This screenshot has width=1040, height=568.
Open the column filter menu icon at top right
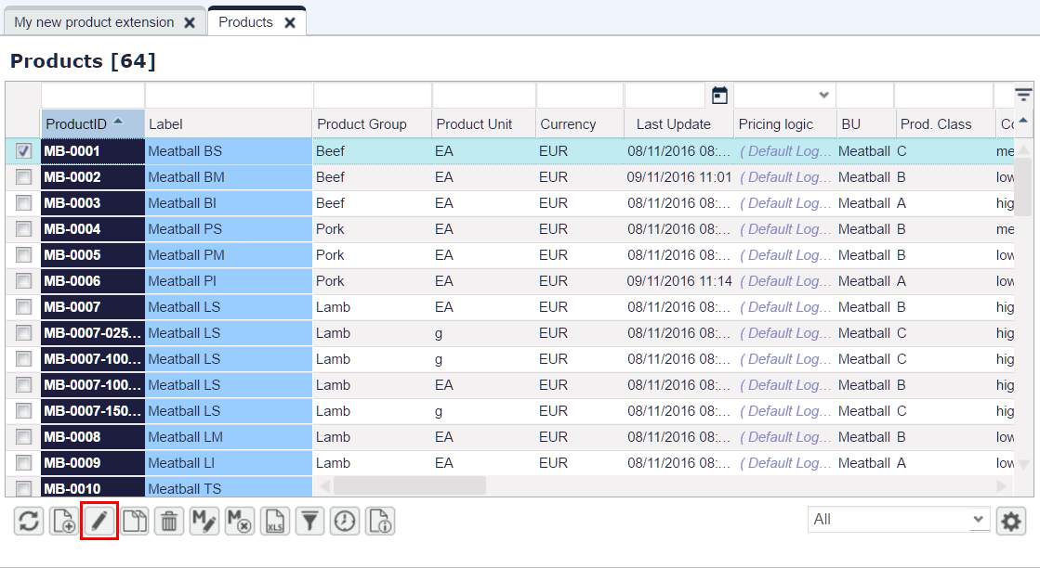click(x=1023, y=95)
